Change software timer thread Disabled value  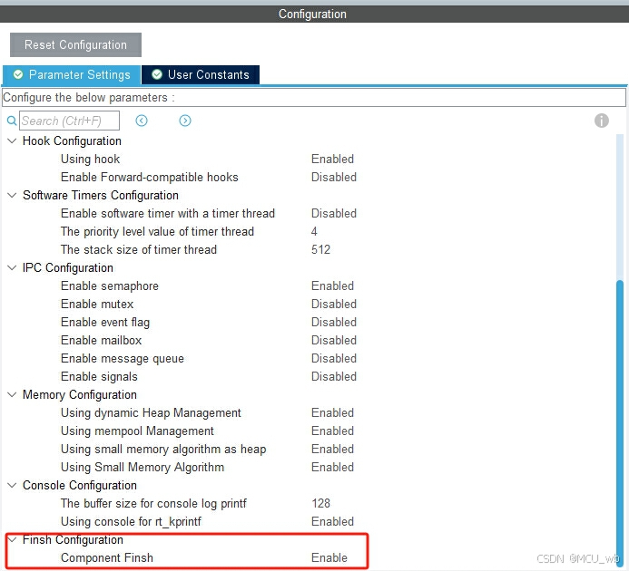click(x=334, y=213)
